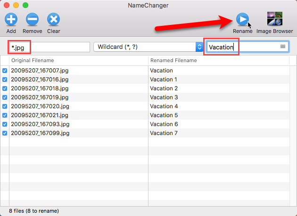This screenshot has width=297, height=216.
Task: Select the 20095207_167021.jpg filename
Action: pos(40,115)
